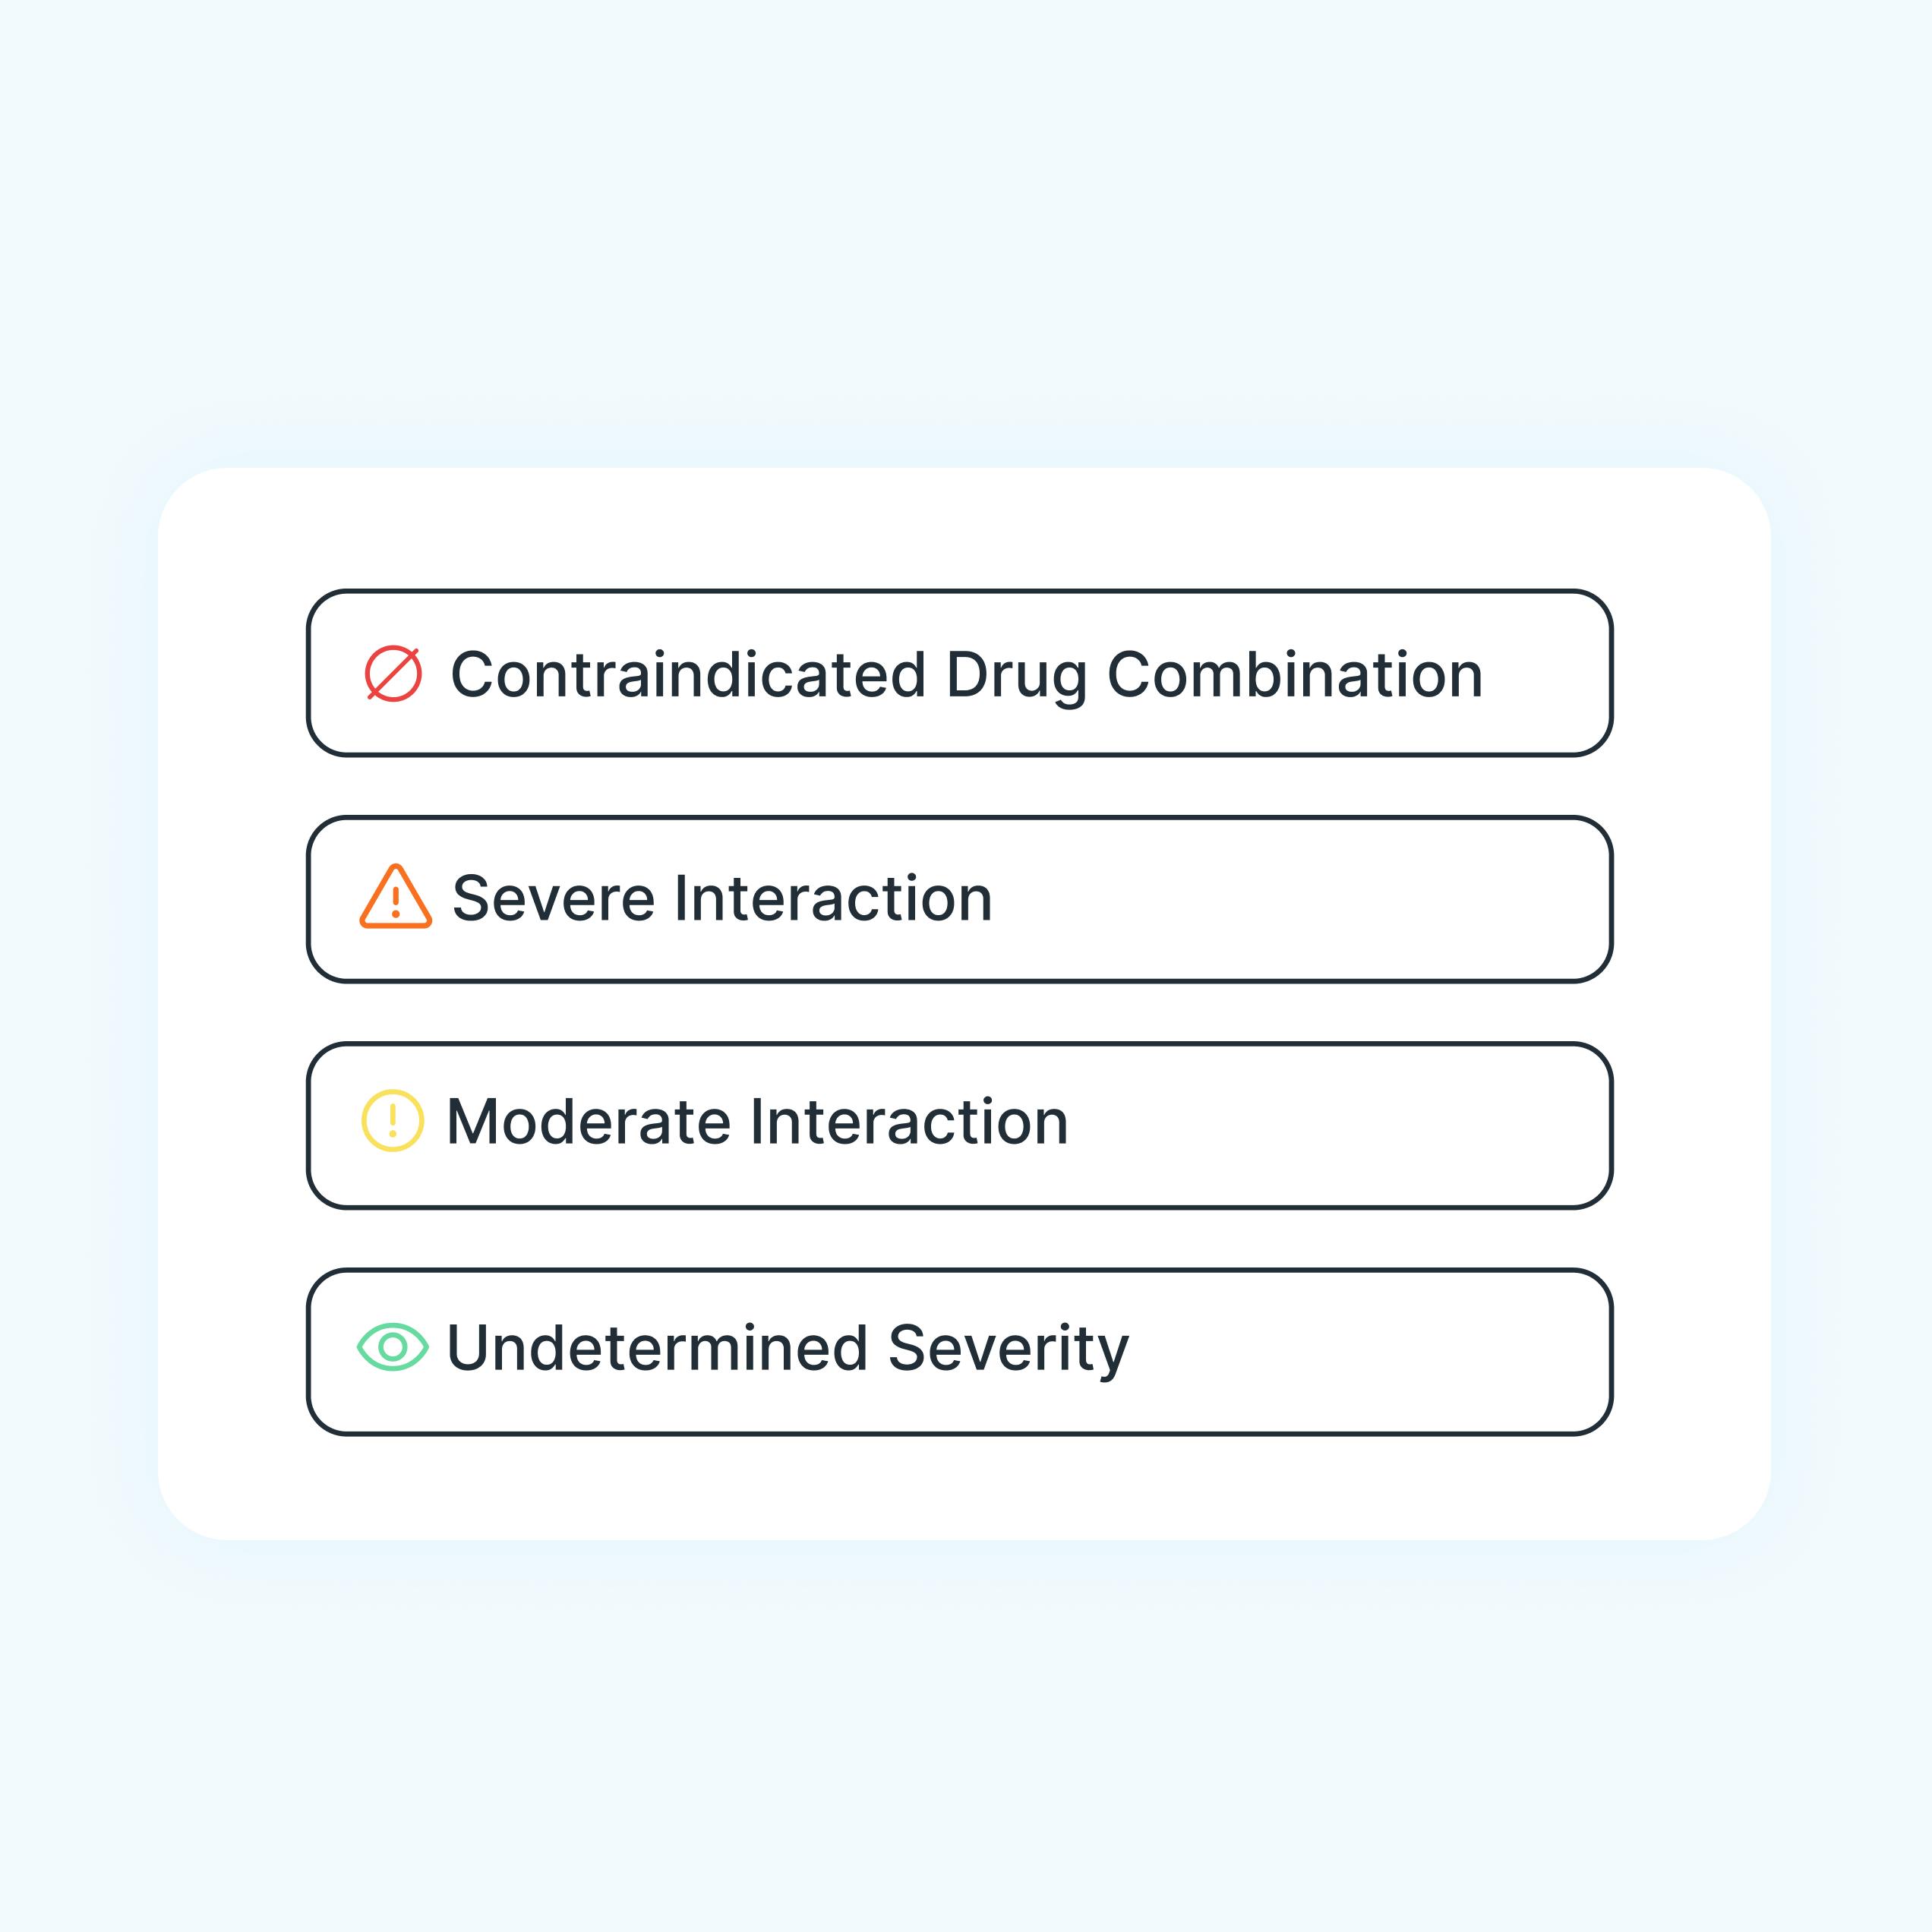The width and height of the screenshot is (1932, 1932).
Task: Select the Severe Interaction row
Action: click(960, 899)
